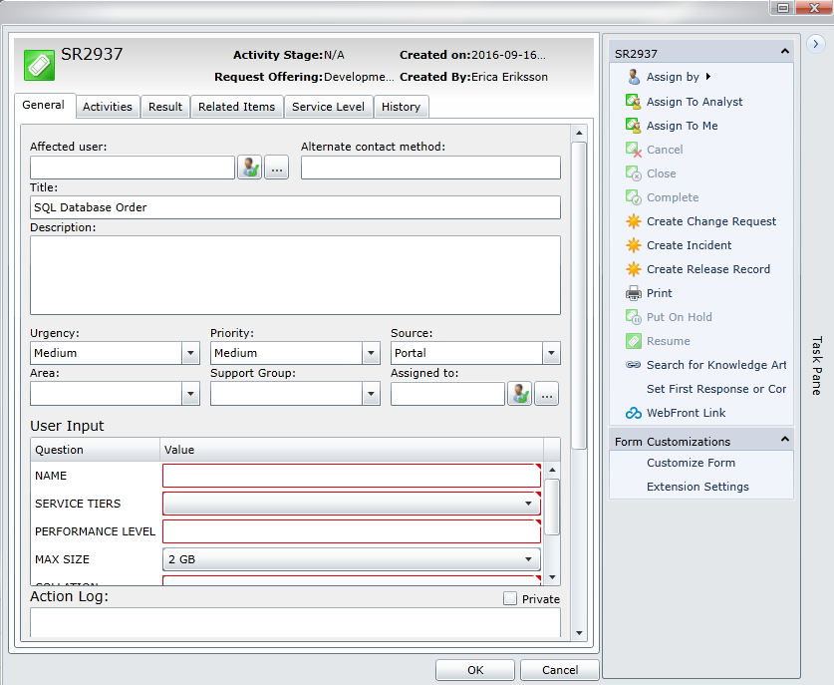Click Set First Response or Comment task

point(715,389)
